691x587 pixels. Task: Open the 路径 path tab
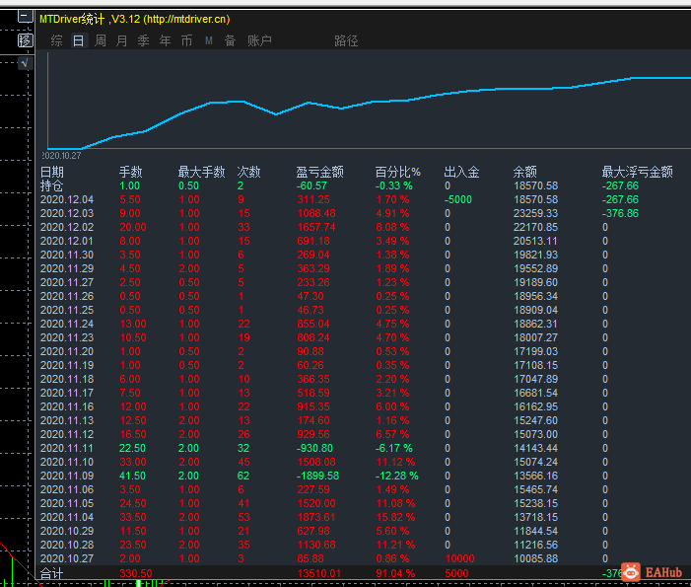(x=346, y=41)
